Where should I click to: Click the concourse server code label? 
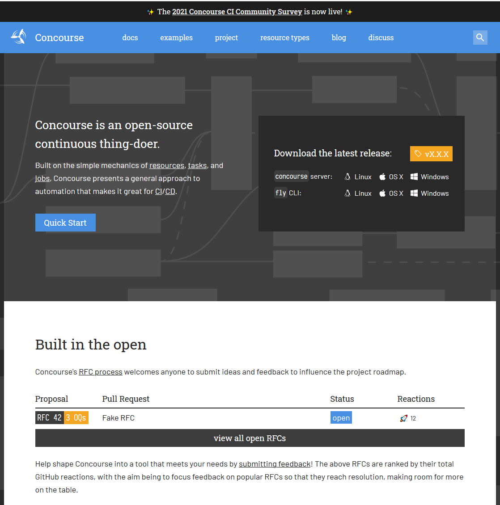pyautogui.click(x=292, y=176)
